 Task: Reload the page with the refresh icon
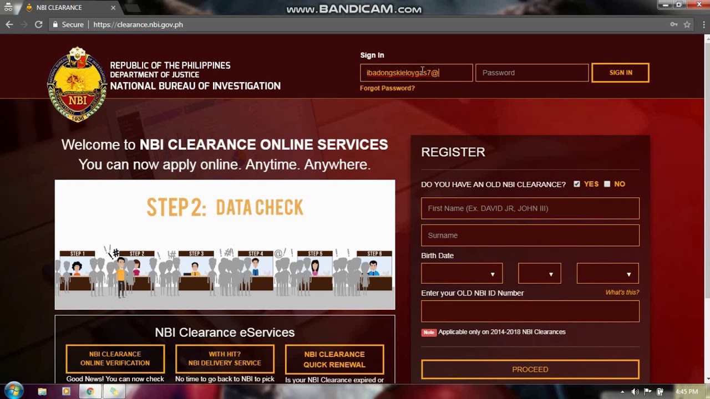pos(38,24)
